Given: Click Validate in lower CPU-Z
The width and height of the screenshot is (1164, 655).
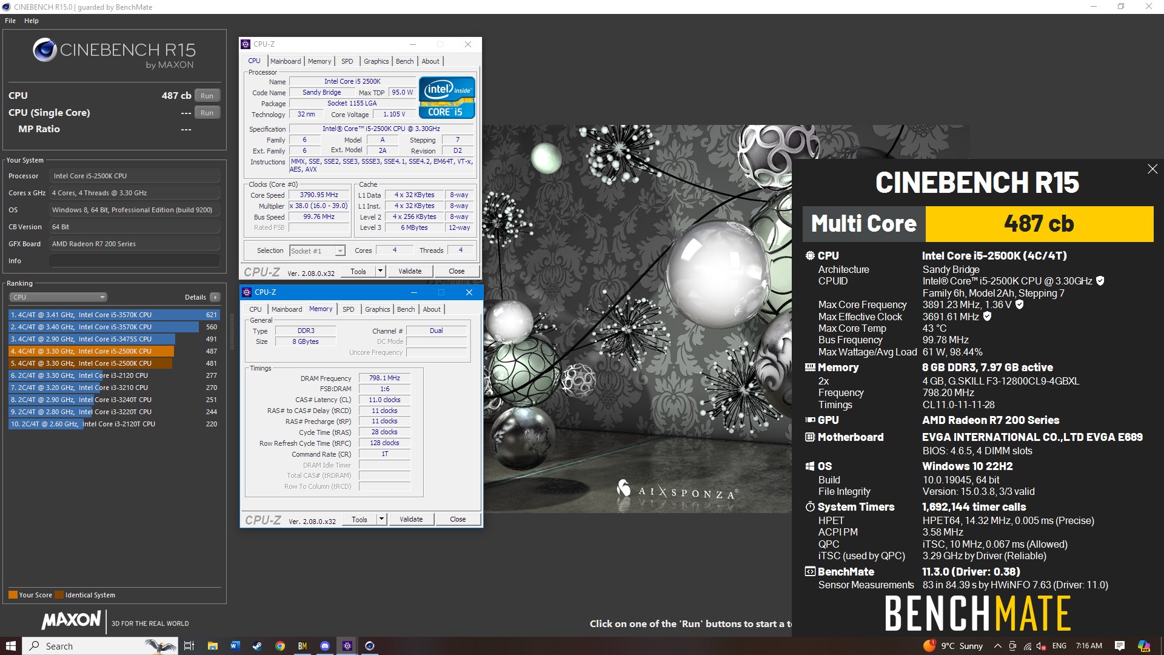Looking at the screenshot, I should (411, 519).
